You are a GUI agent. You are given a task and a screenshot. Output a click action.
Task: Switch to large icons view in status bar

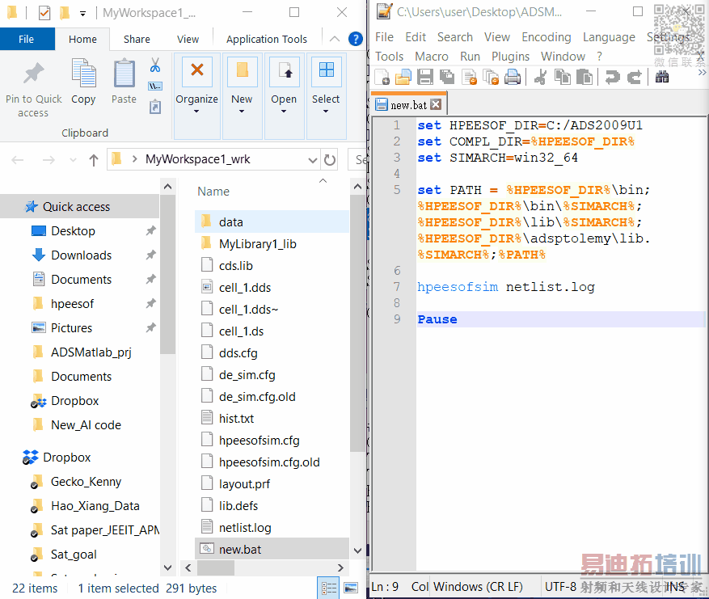pyautogui.click(x=351, y=588)
